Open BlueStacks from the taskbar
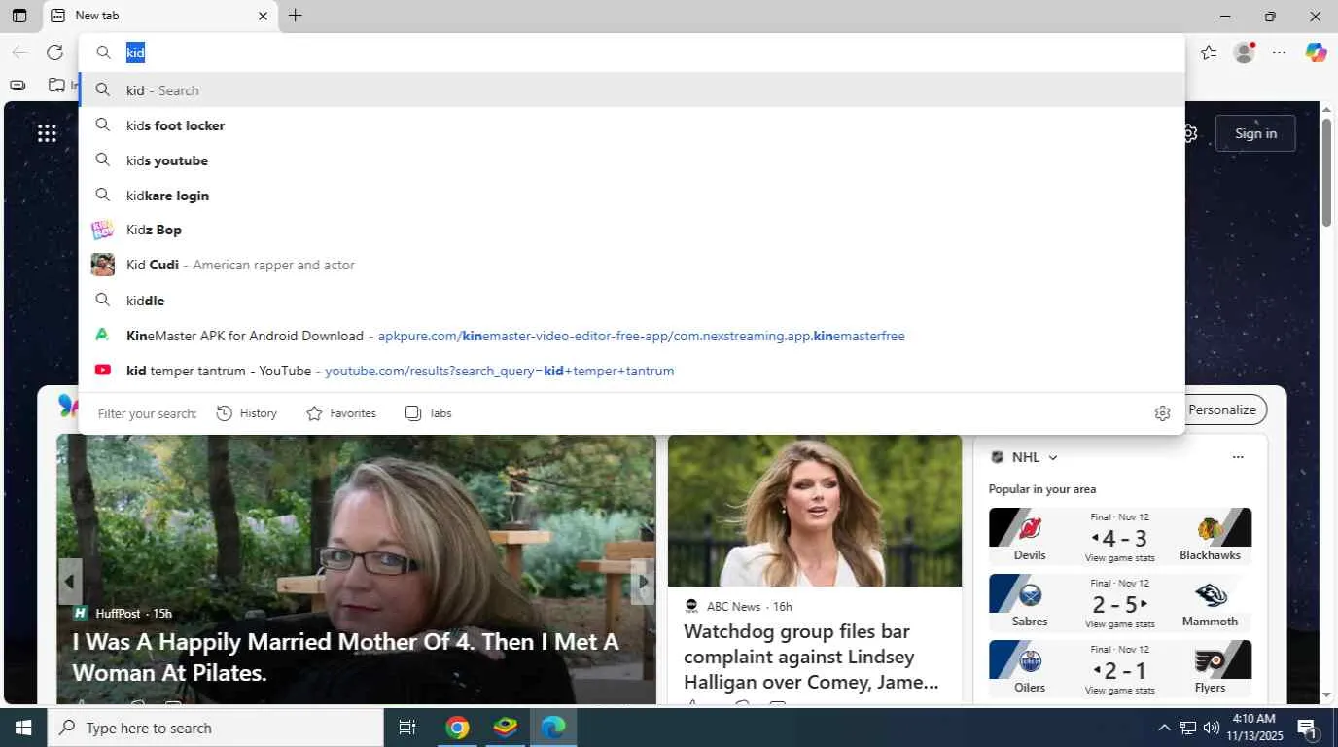This screenshot has width=1338, height=747. click(505, 728)
